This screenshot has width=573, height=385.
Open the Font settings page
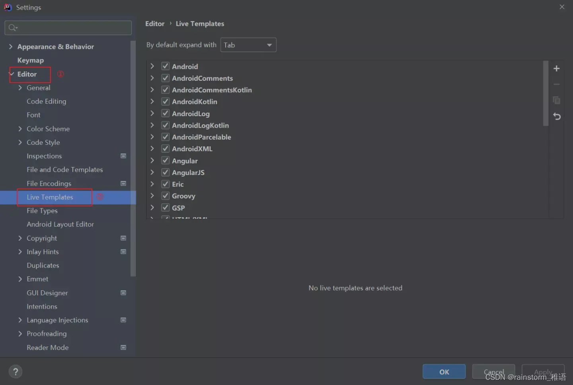click(33, 115)
